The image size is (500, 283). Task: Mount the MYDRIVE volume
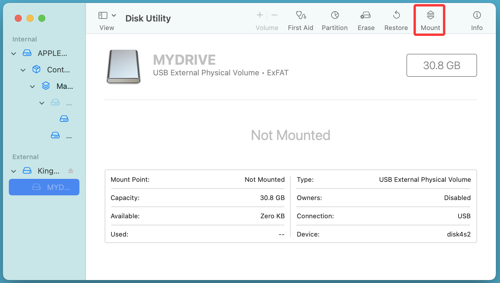[x=430, y=20]
